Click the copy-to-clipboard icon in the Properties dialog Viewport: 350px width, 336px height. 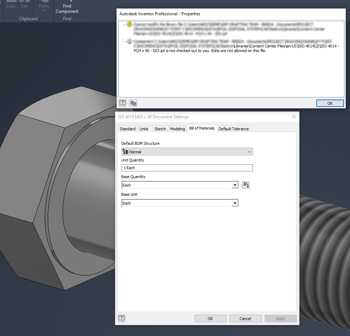tap(133, 103)
